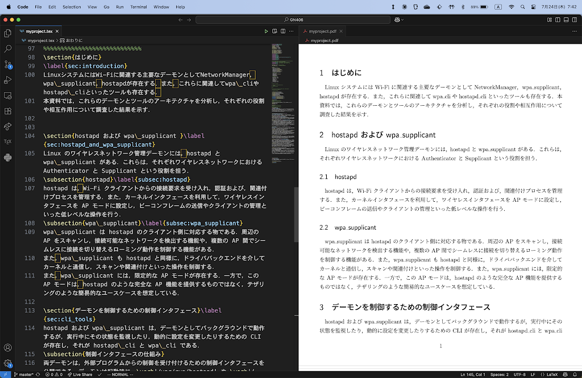The image size is (582, 378).
Task: Close the myproject.tex tab
Action: click(x=57, y=32)
